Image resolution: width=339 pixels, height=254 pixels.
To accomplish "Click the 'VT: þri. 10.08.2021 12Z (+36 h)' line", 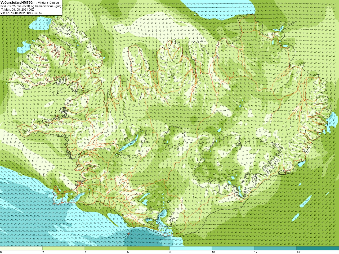I will tap(21, 13).
